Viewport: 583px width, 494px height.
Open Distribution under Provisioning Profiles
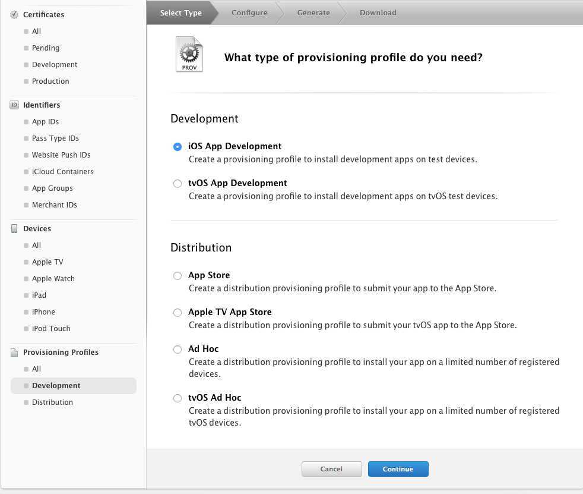tap(52, 402)
